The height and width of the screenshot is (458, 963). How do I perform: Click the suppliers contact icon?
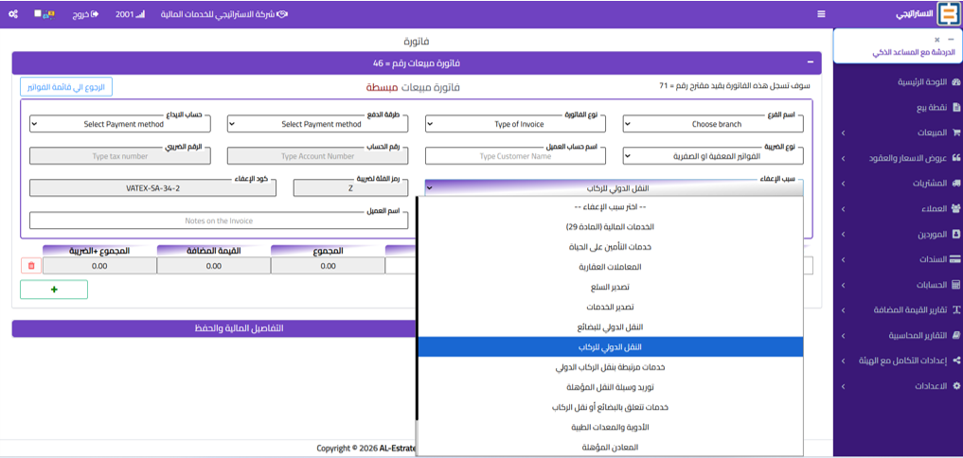tap(955, 234)
